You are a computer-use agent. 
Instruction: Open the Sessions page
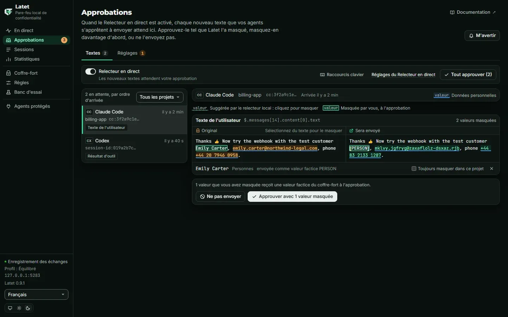(x=36, y=50)
